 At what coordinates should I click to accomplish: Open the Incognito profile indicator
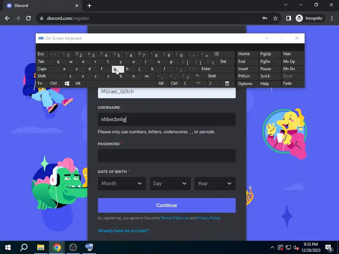[309, 19]
